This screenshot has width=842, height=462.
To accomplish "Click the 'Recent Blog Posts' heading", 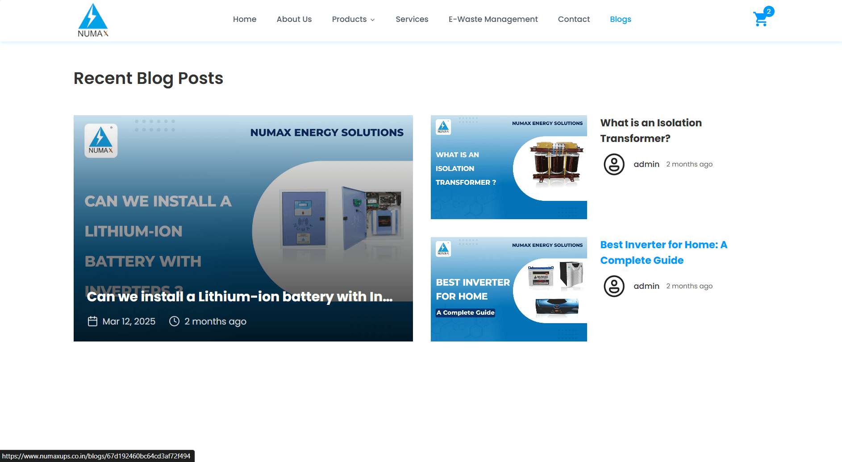I will coord(148,79).
